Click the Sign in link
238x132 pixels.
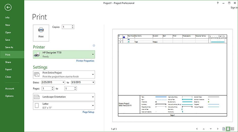tap(234, 8)
